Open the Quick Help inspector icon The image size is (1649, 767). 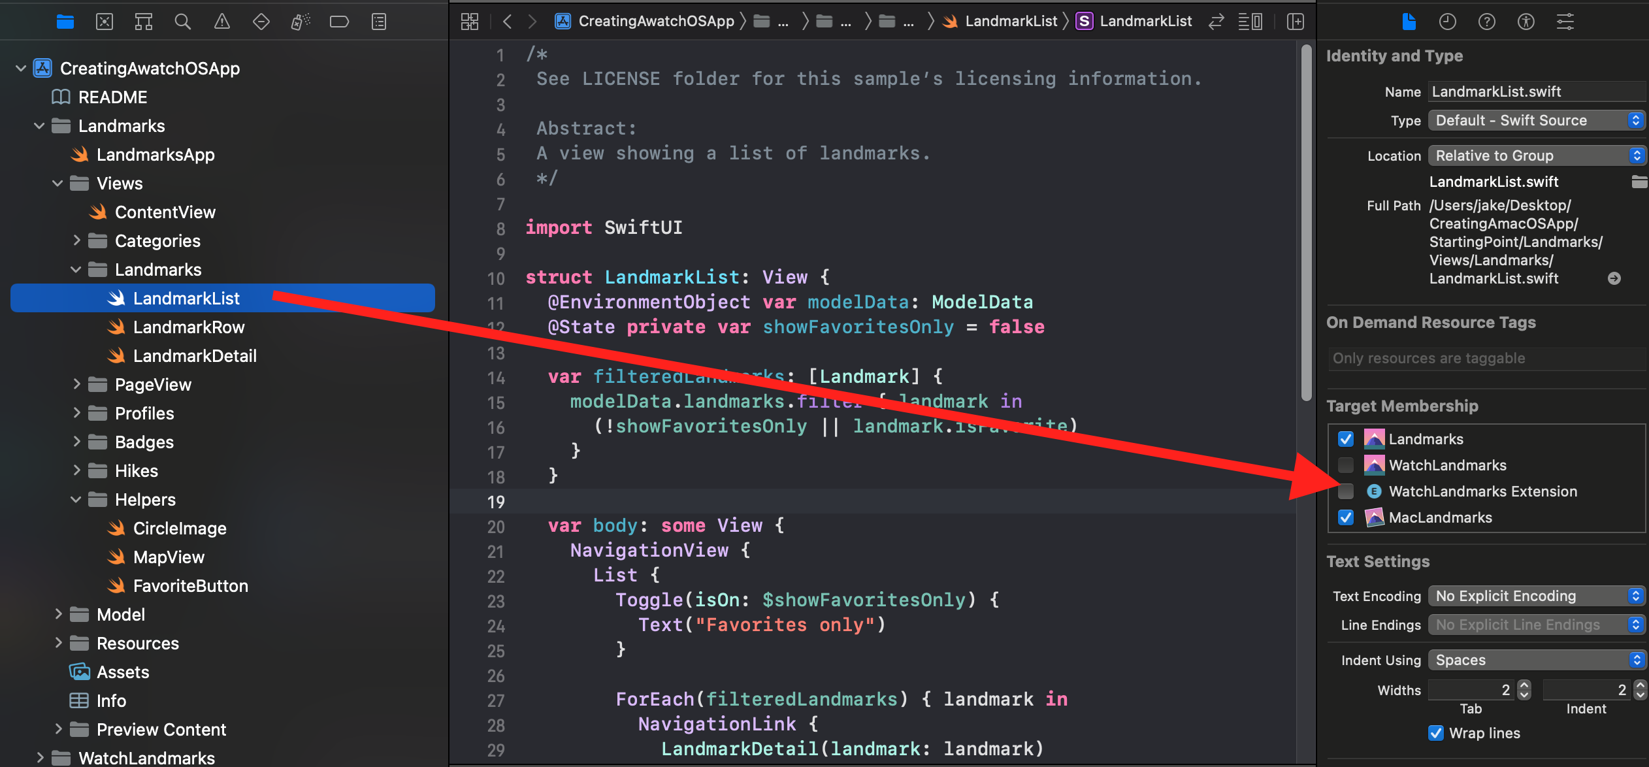[1486, 22]
